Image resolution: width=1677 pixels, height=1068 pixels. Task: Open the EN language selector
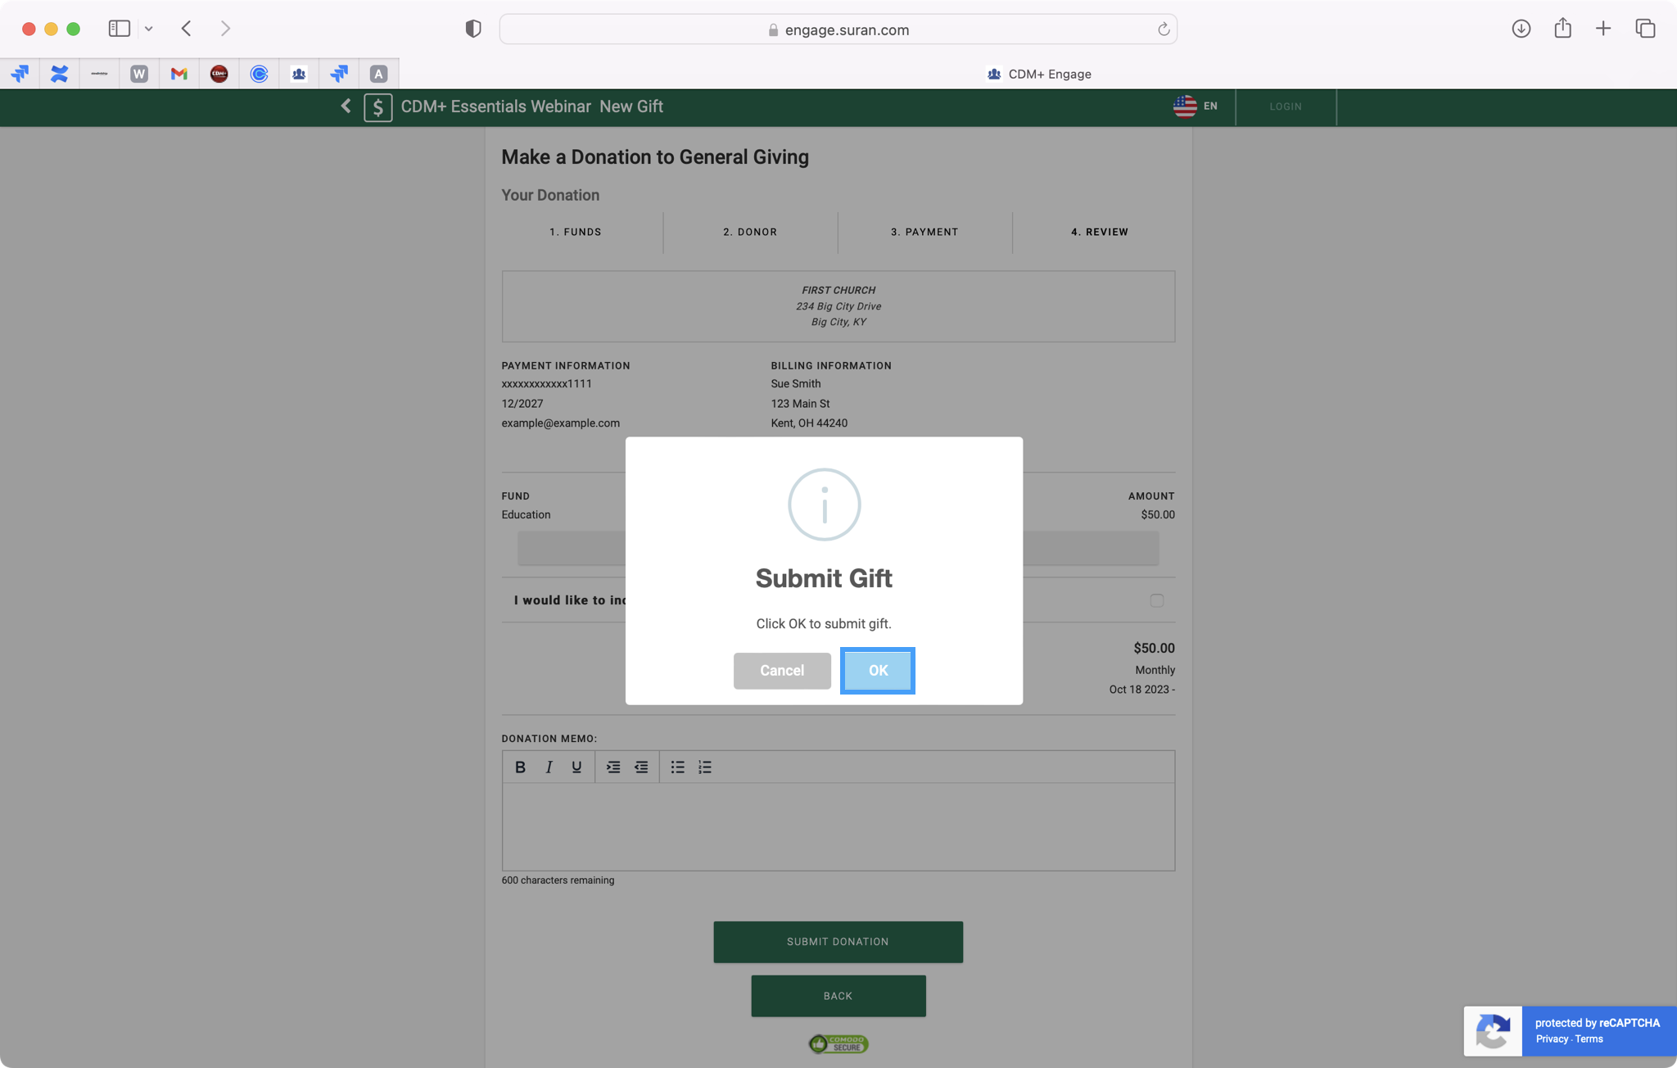point(1196,106)
